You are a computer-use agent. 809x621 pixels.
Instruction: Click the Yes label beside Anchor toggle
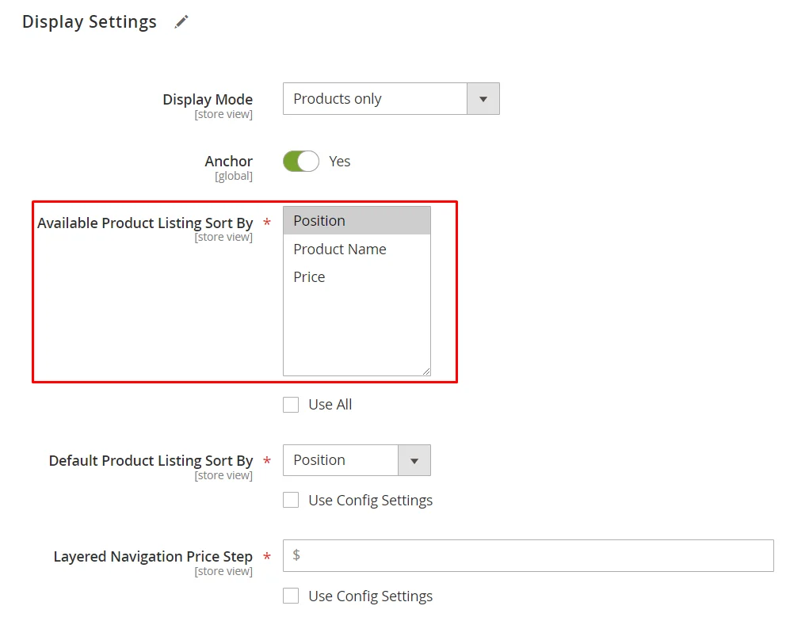click(339, 162)
